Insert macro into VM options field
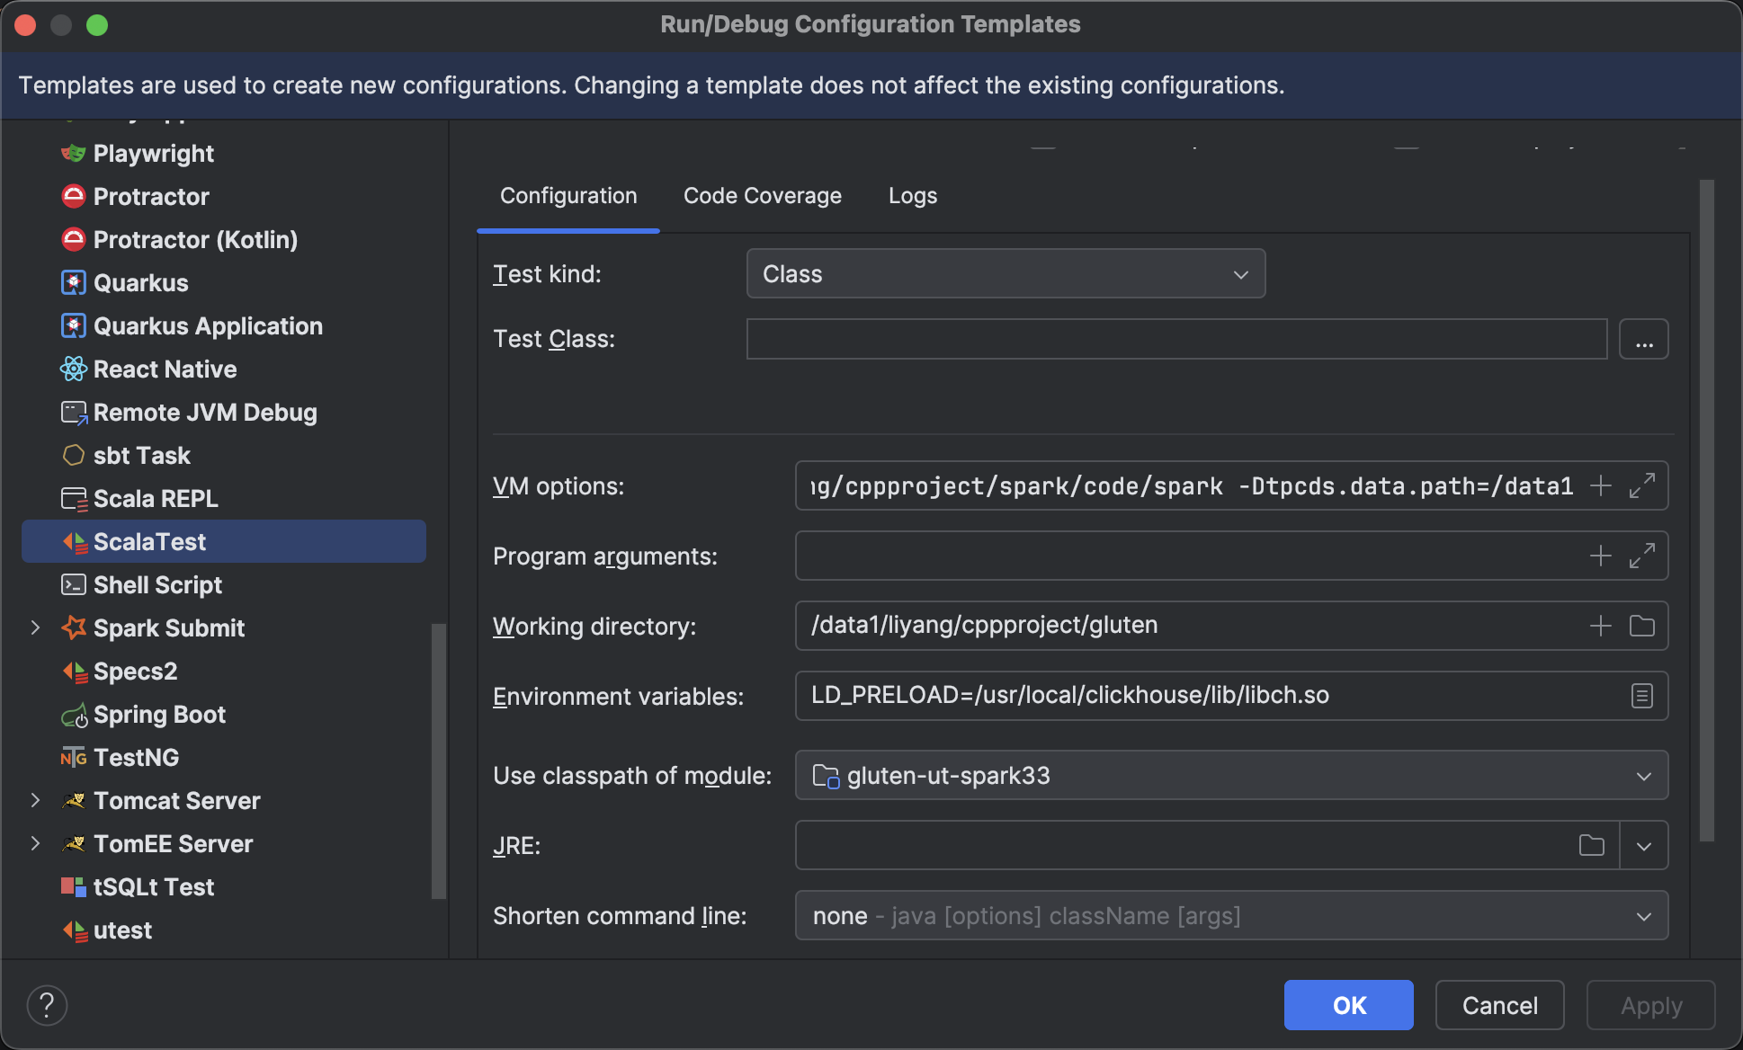Viewport: 1743px width, 1050px height. click(1600, 485)
